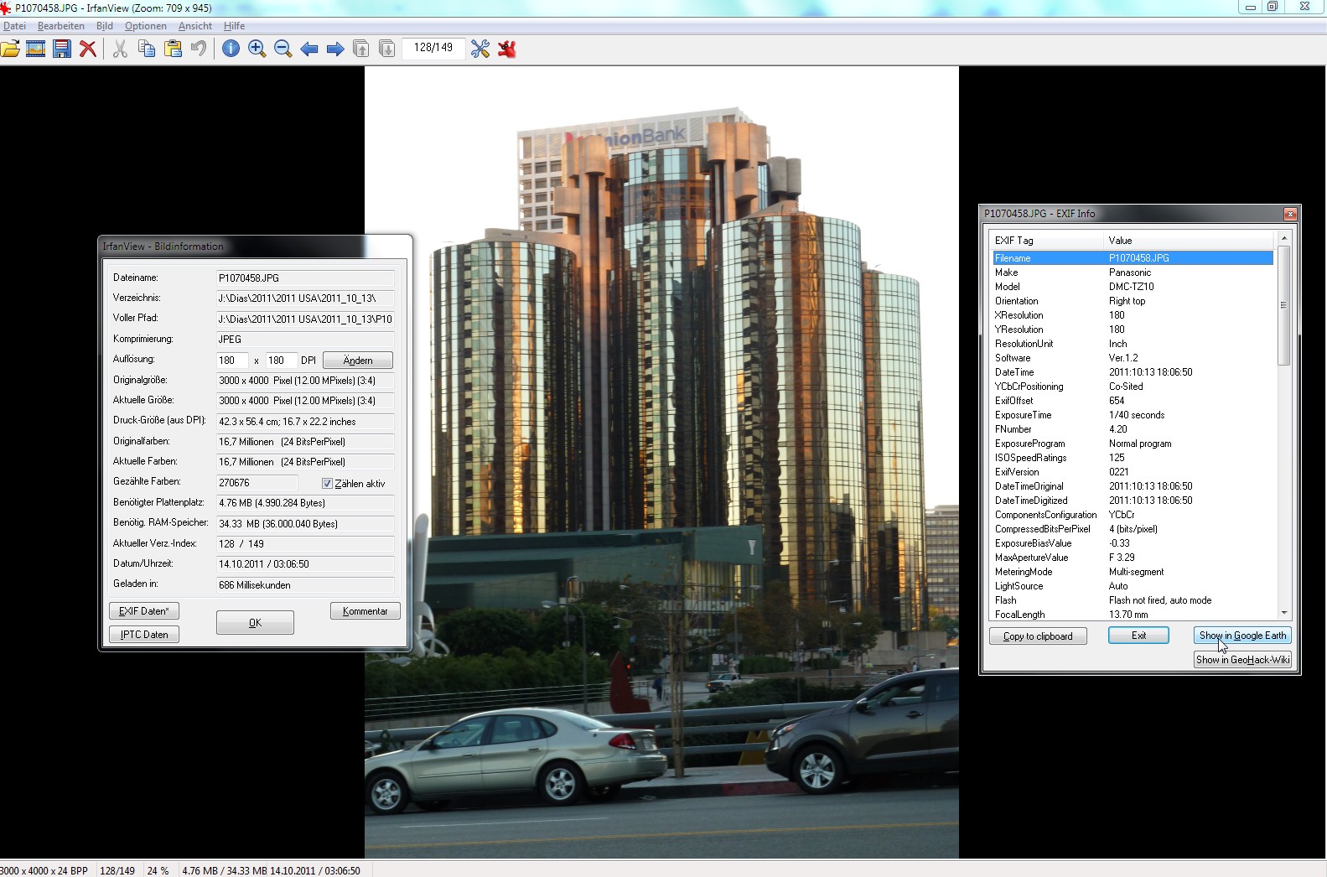This screenshot has width=1327, height=877.
Task: Open settings with wrench tools icon
Action: point(480,49)
